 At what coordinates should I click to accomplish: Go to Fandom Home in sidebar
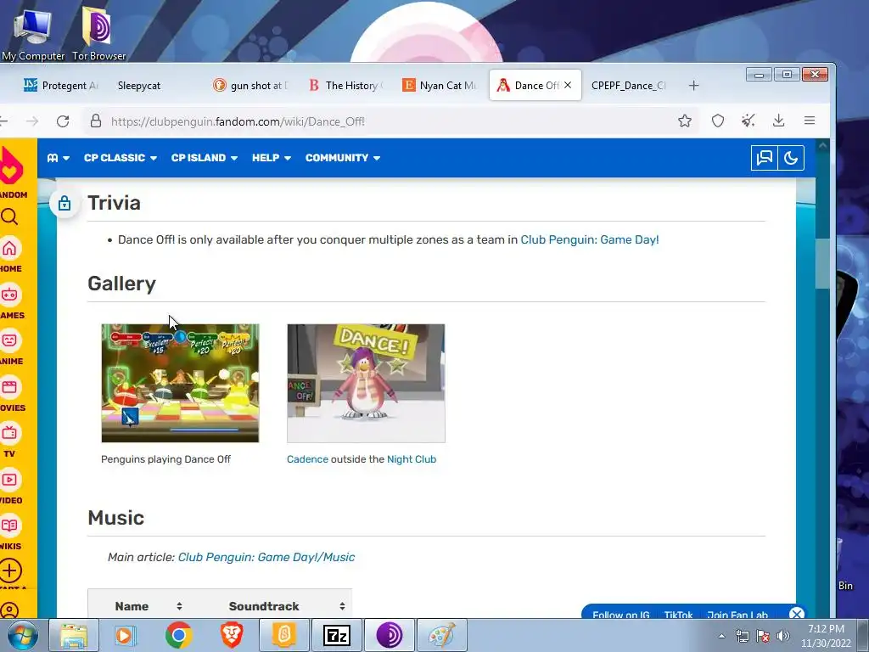(10, 255)
